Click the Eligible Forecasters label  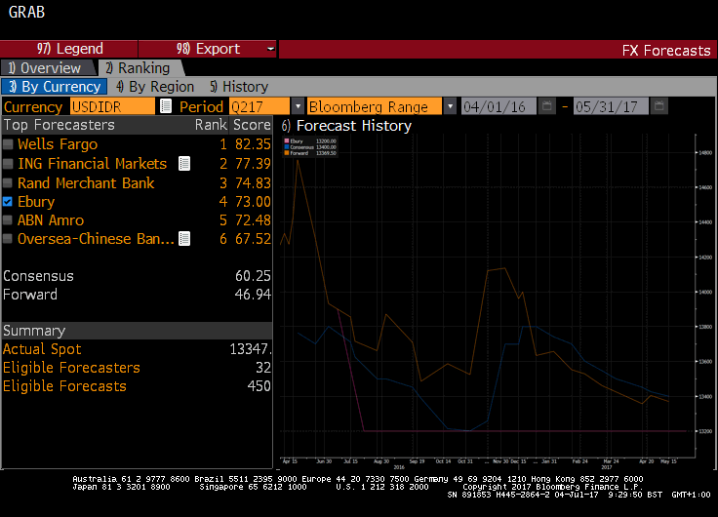(x=71, y=368)
